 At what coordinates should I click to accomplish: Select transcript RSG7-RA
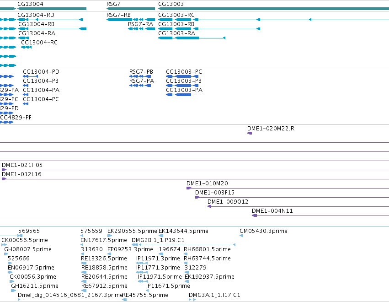140,24
